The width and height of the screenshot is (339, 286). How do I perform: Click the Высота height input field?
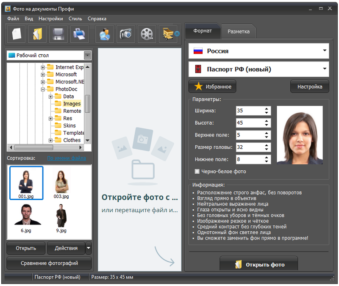tap(250, 122)
